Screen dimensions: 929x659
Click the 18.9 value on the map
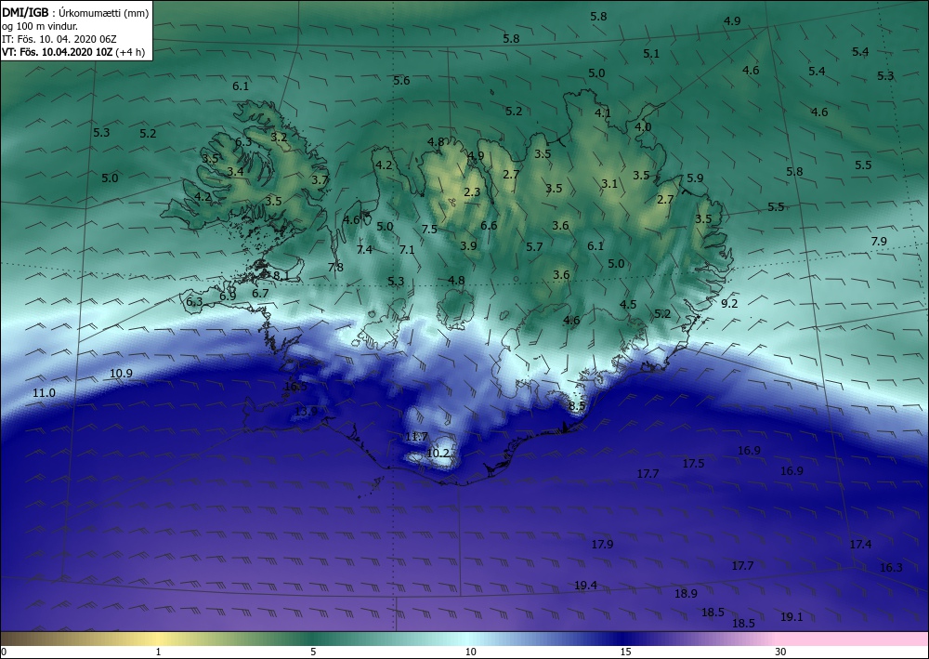(x=687, y=593)
